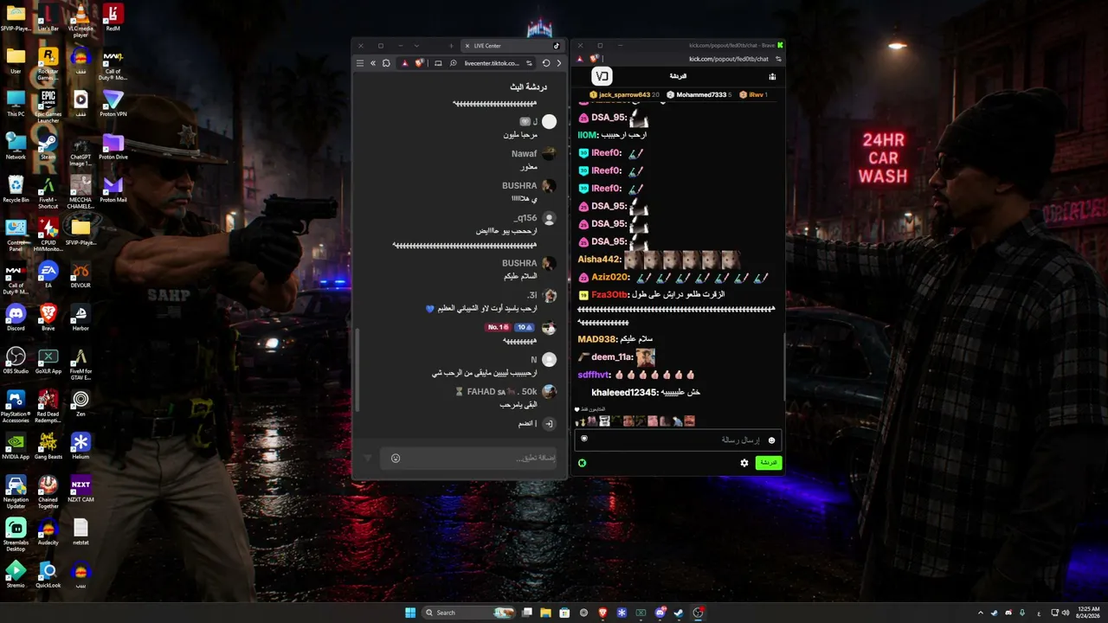Go forward in the TikTok LIVE Center window

click(559, 63)
